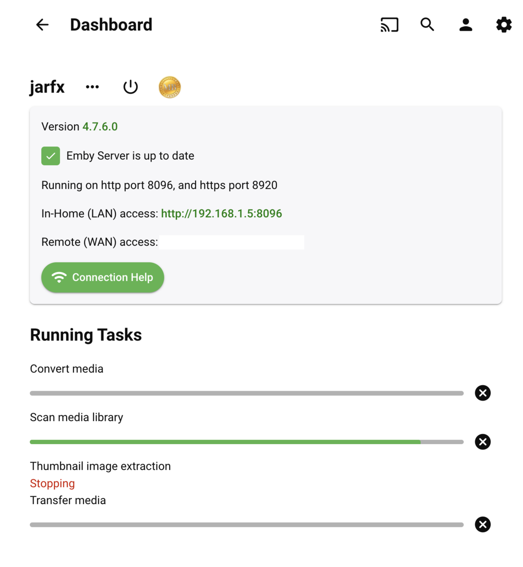Screen dimensions: 523x567
Task: Open the three-dot menu beside jarfx
Action: click(x=92, y=87)
